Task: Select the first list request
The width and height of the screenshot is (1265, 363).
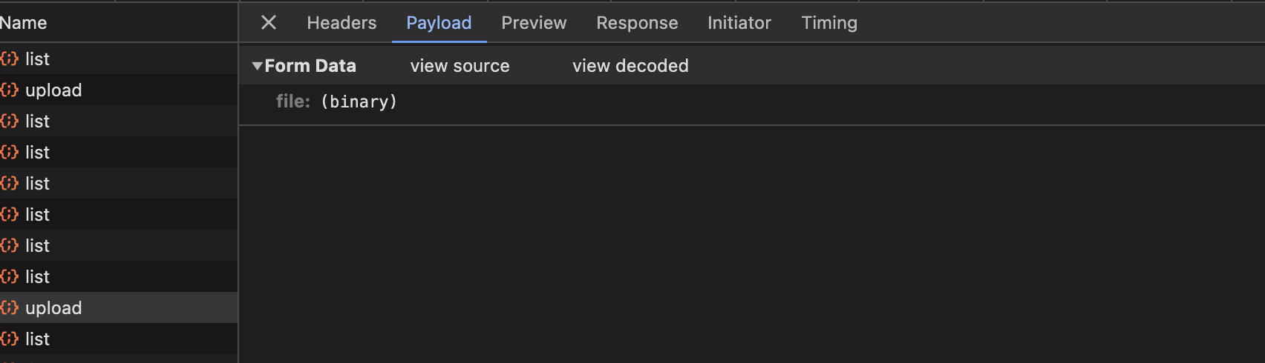Action: tap(37, 59)
